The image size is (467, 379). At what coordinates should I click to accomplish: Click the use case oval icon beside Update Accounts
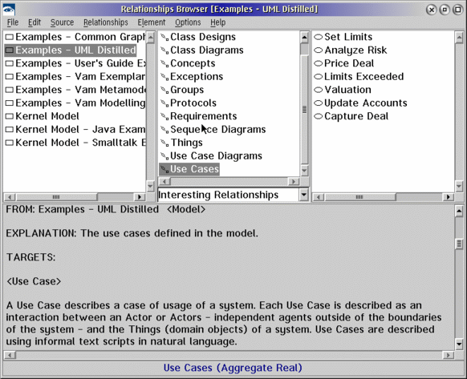click(x=319, y=103)
